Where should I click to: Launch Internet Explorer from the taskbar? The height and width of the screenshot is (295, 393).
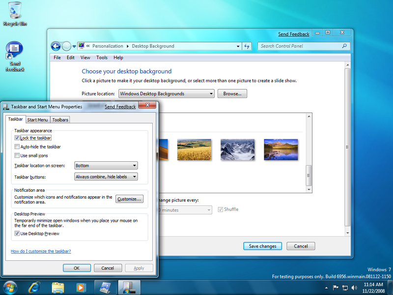[34, 287]
